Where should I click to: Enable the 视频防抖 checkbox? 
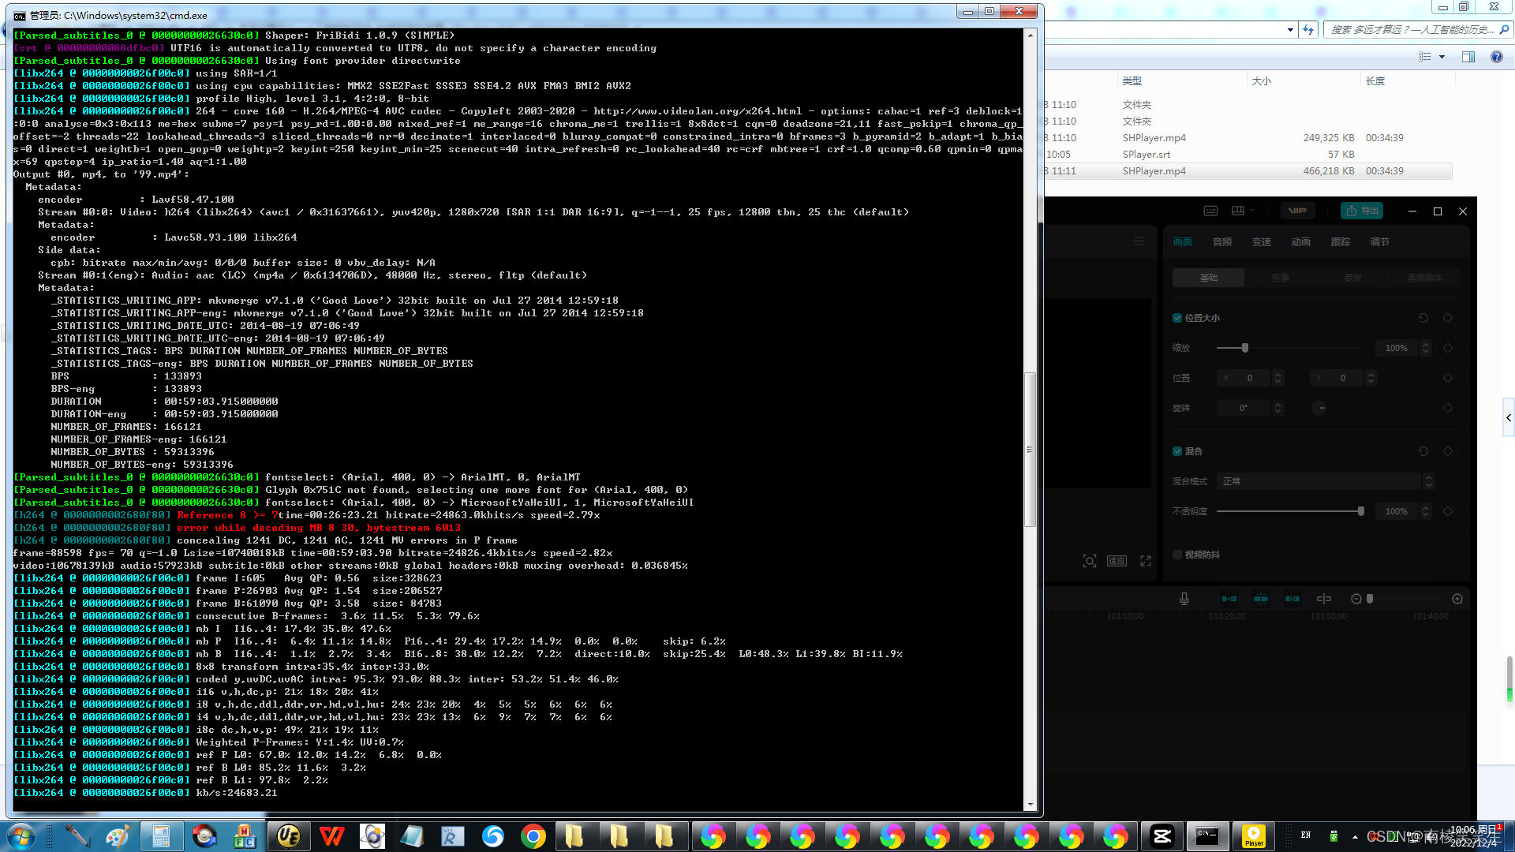tap(1176, 555)
